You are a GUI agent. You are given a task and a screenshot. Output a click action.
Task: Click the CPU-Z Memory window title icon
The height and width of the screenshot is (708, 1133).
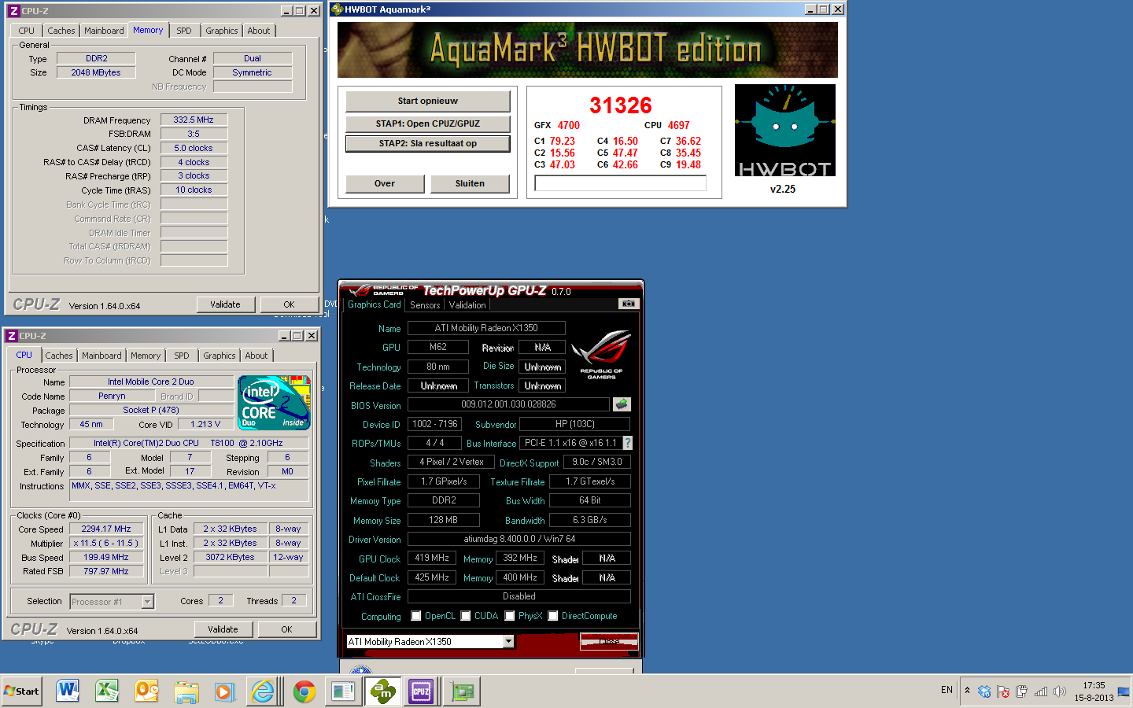point(14,11)
